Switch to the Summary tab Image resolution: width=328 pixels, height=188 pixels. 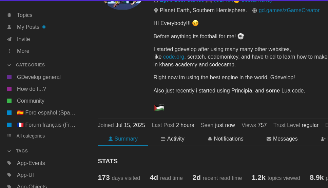pyautogui.click(x=123, y=139)
